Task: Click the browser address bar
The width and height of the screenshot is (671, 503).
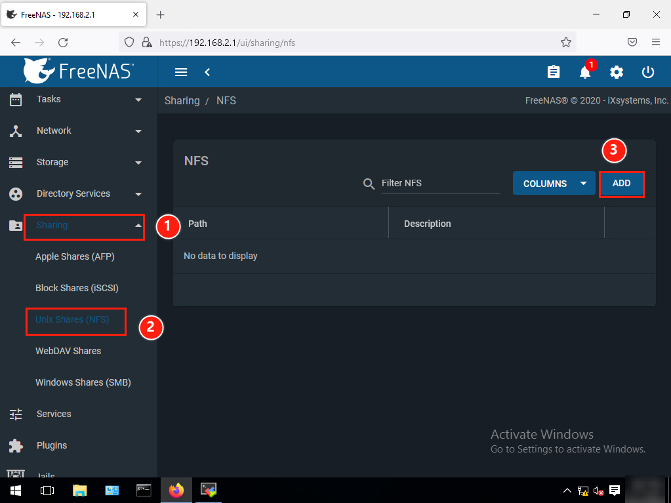Action: 347,43
